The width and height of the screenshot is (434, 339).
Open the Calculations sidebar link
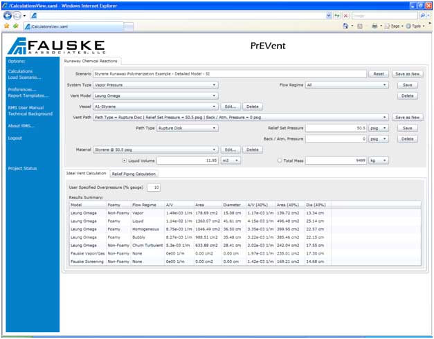click(20, 71)
